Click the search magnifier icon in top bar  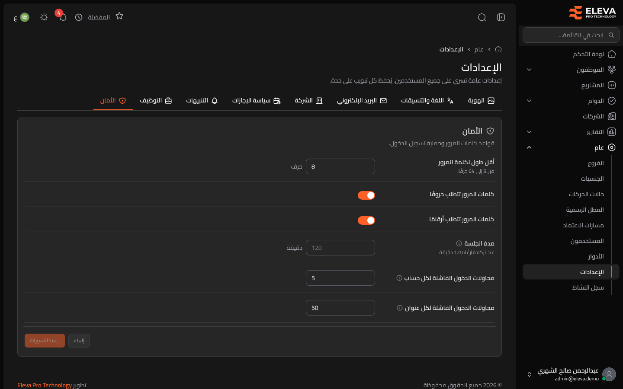click(x=482, y=17)
